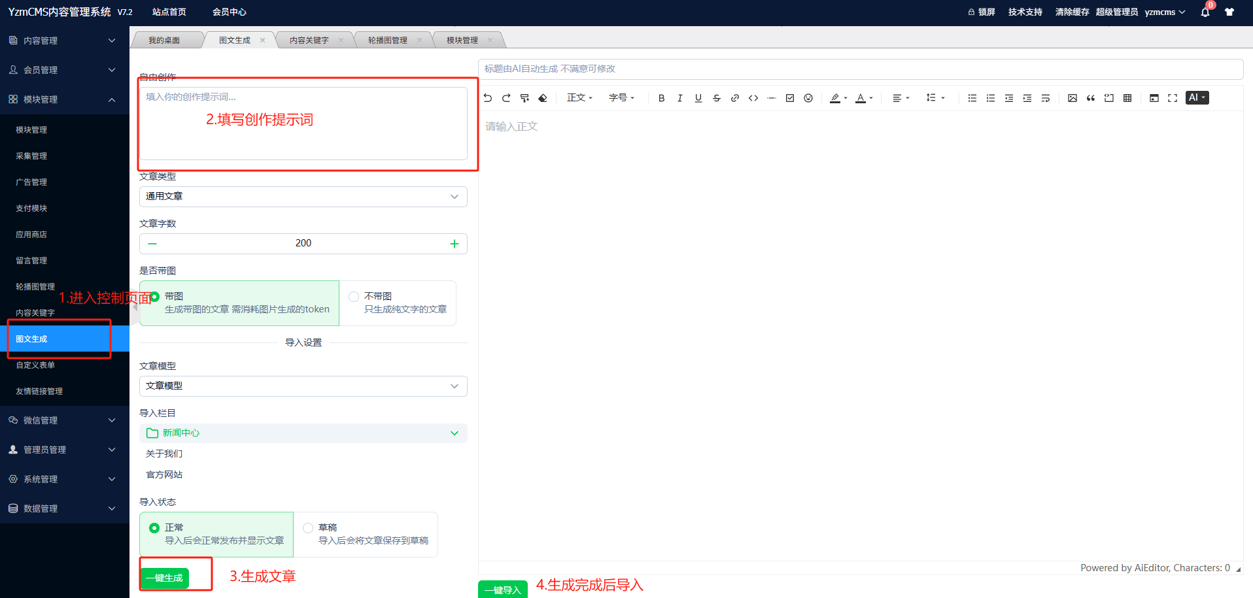1253x598 pixels.
Task: Select the 带图 radio option
Action: 155,297
